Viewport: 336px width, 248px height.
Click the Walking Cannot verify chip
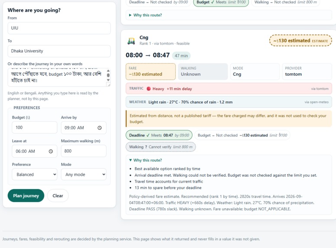pos(161,147)
